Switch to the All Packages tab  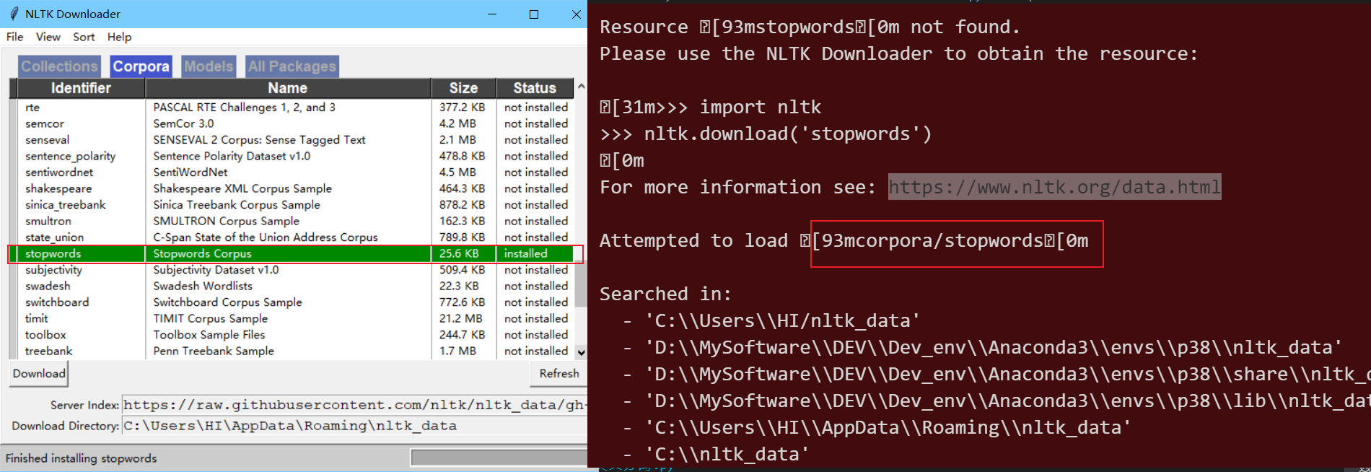pyautogui.click(x=292, y=66)
